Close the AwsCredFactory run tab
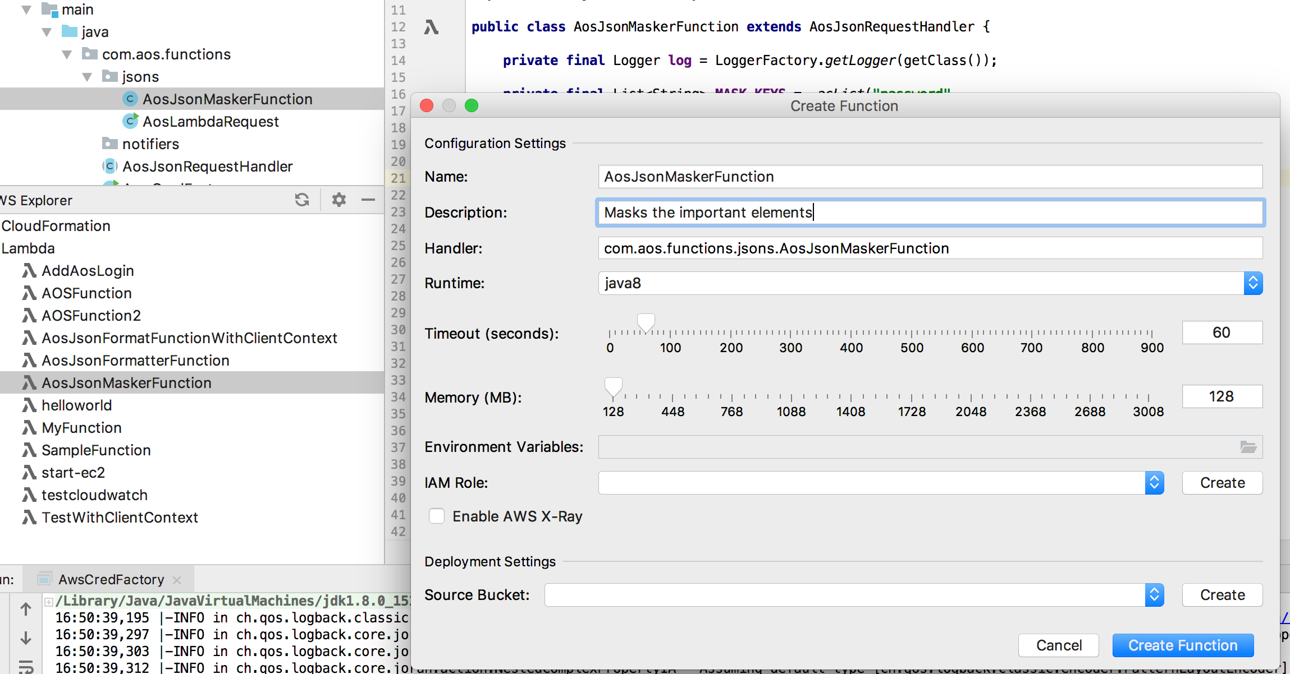Screen dimensions: 1290x674 [x=177, y=580]
